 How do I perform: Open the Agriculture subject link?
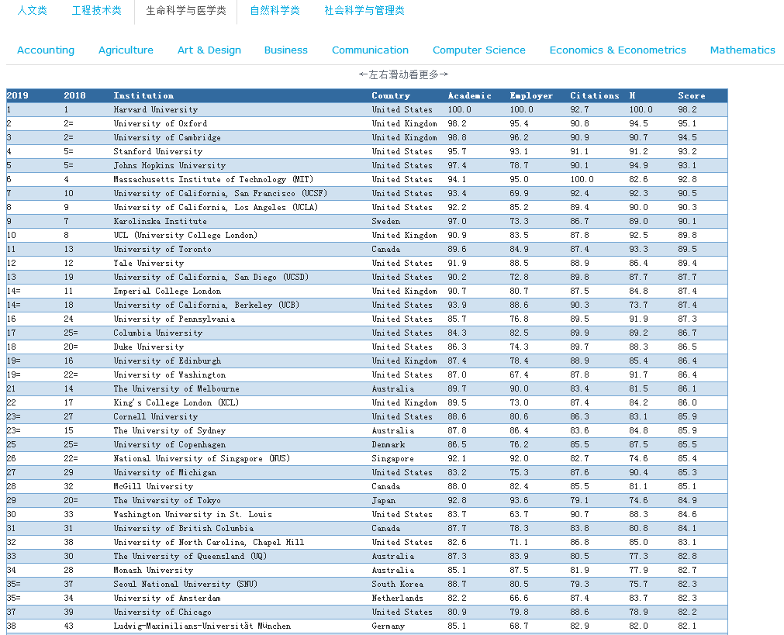point(126,50)
